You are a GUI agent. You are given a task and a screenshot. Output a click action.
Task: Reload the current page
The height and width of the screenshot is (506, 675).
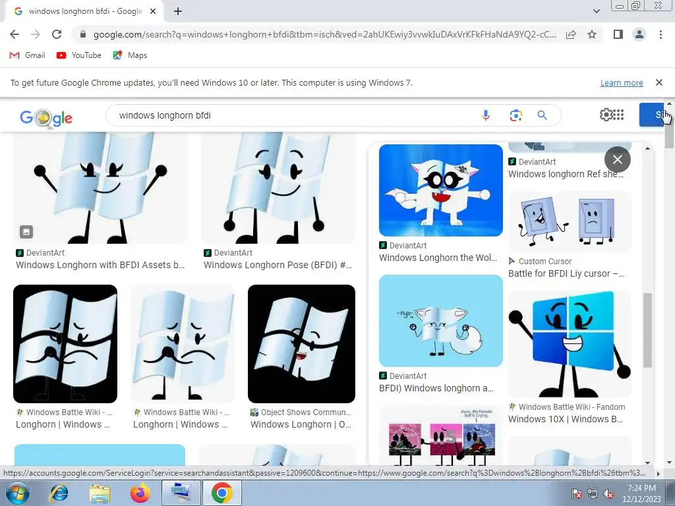pyautogui.click(x=57, y=34)
